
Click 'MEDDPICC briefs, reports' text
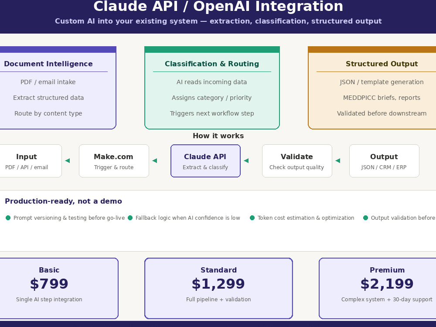(382, 98)
